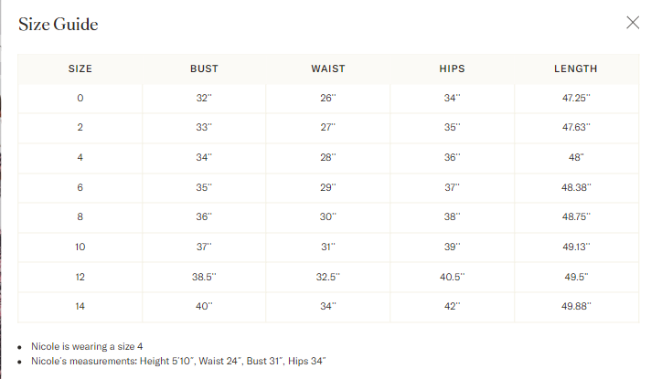Select the size 14 row label

pyautogui.click(x=80, y=306)
